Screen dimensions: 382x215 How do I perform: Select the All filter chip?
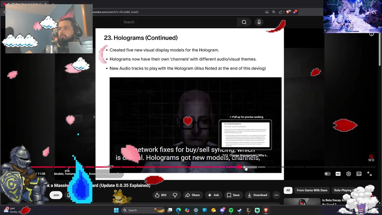pos(288,190)
